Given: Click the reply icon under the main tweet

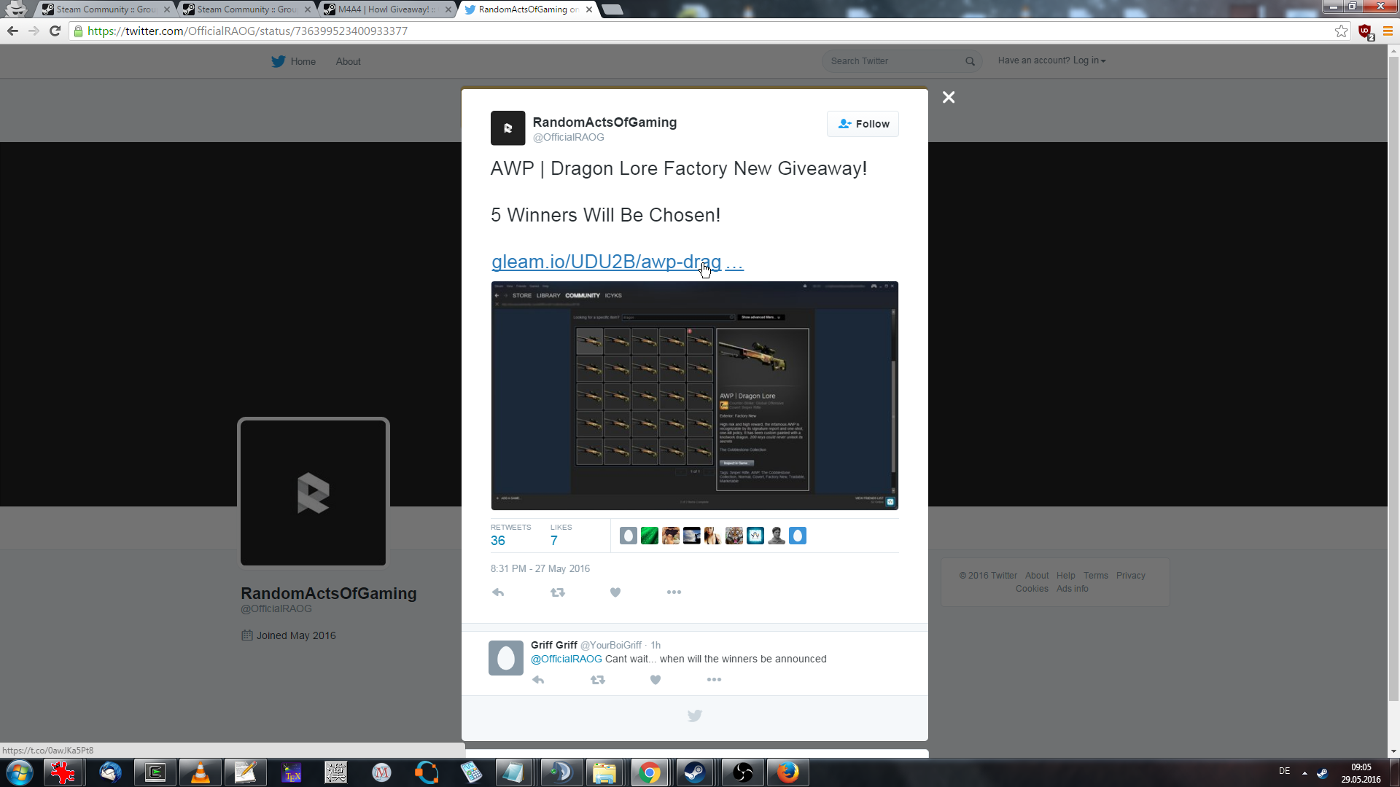Looking at the screenshot, I should [498, 592].
